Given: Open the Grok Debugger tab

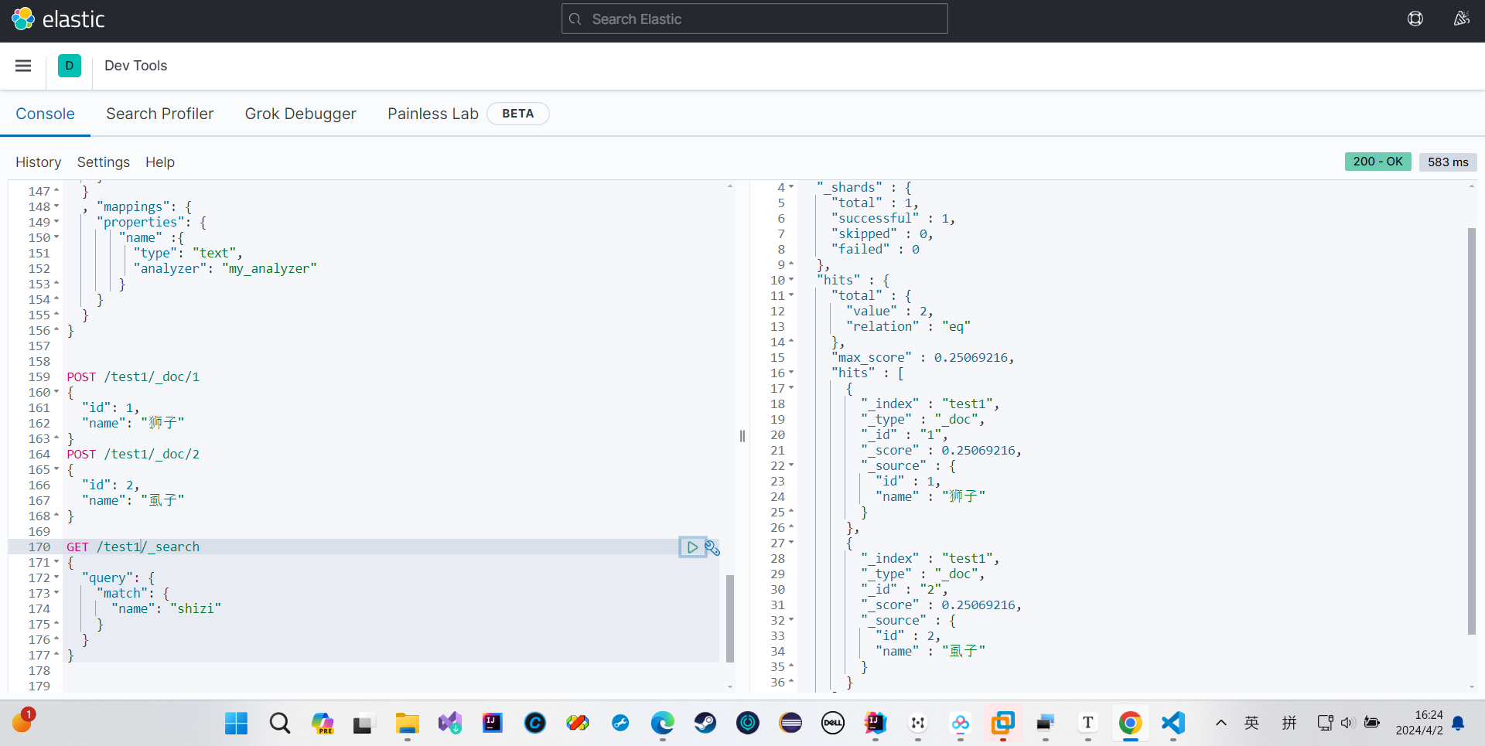Looking at the screenshot, I should coord(300,114).
